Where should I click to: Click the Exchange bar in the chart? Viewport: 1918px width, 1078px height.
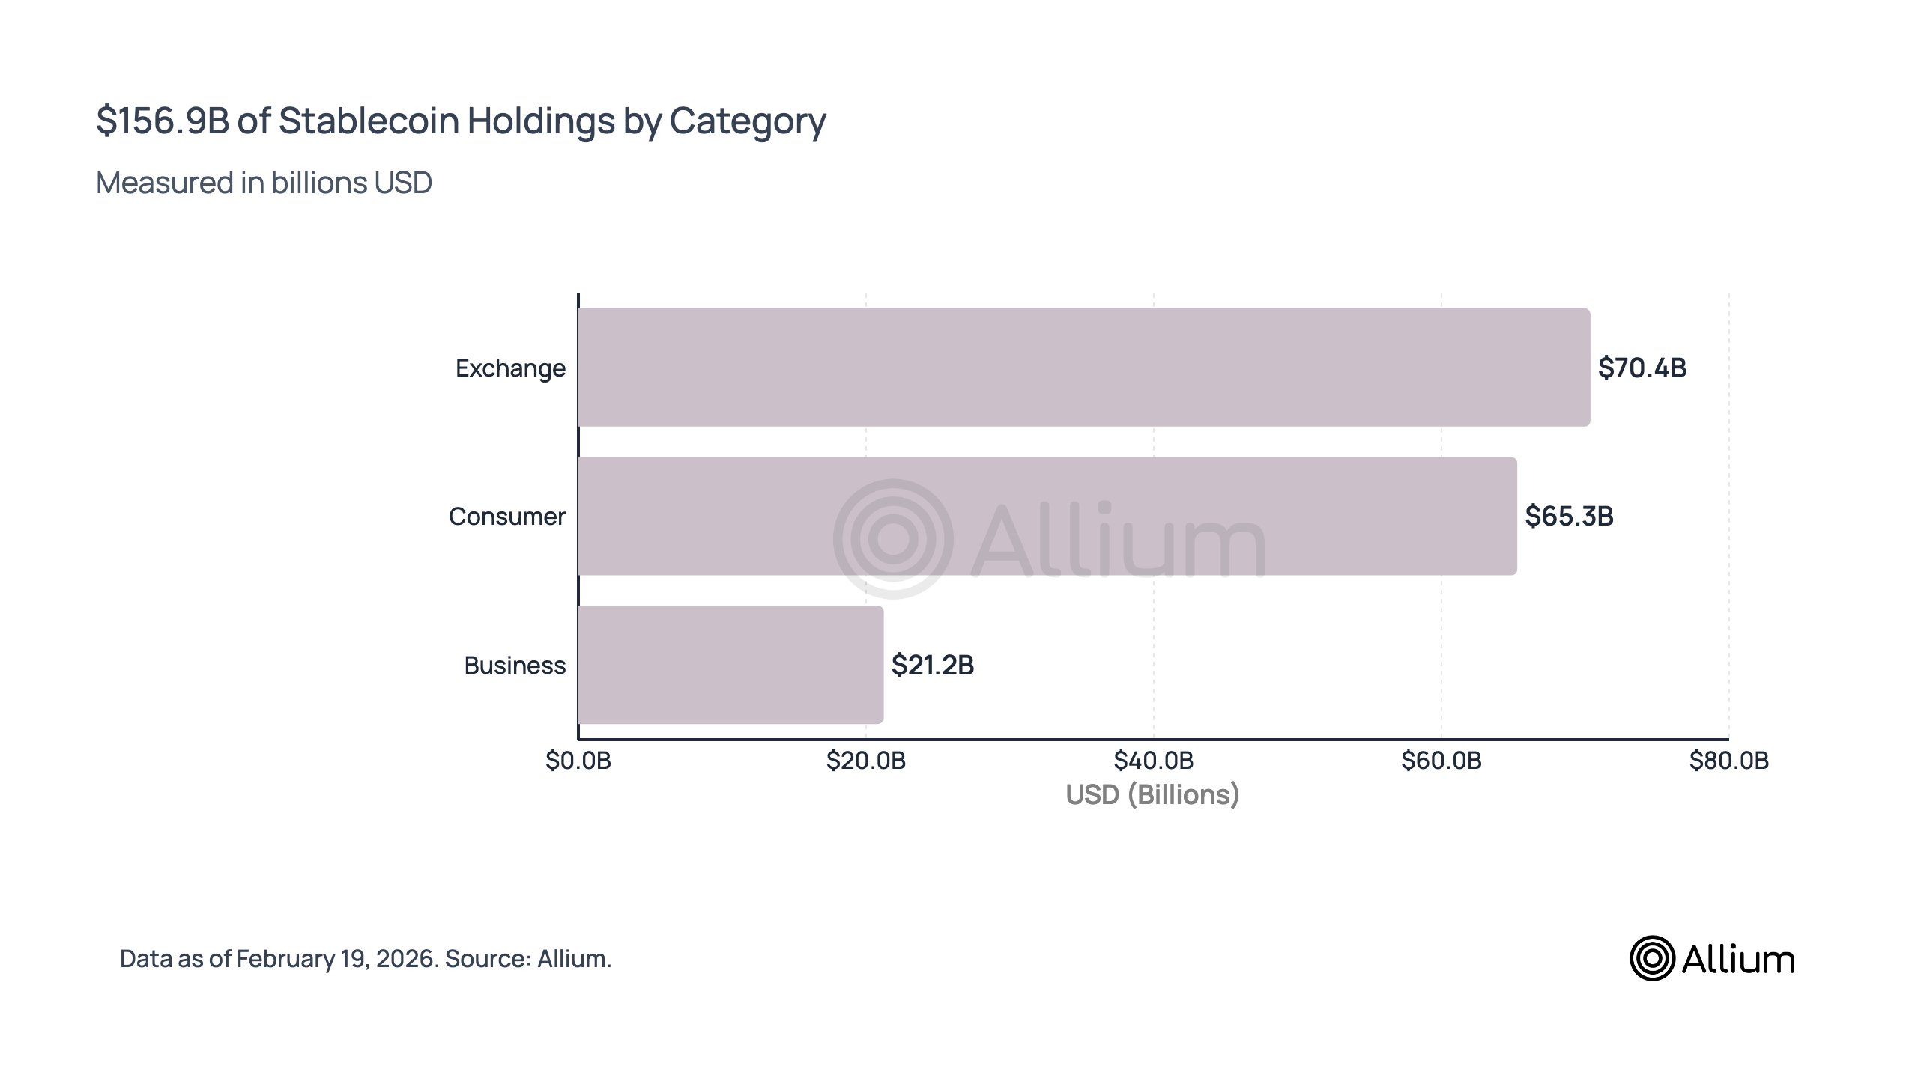pyautogui.click(x=1083, y=368)
